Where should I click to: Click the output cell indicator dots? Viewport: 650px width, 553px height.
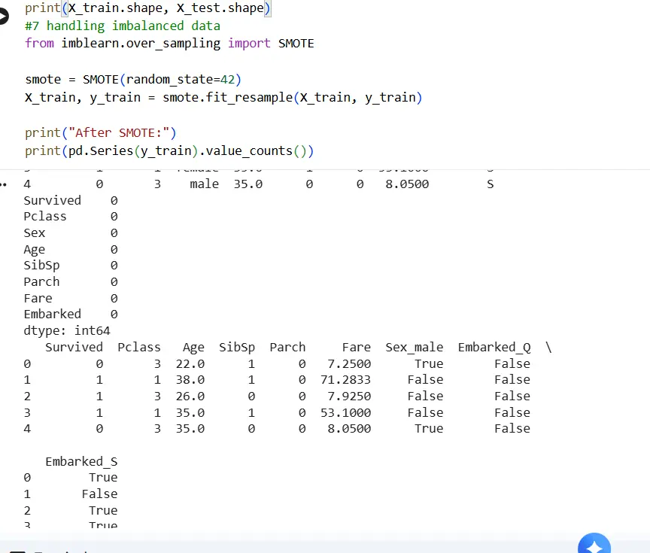click(3, 183)
